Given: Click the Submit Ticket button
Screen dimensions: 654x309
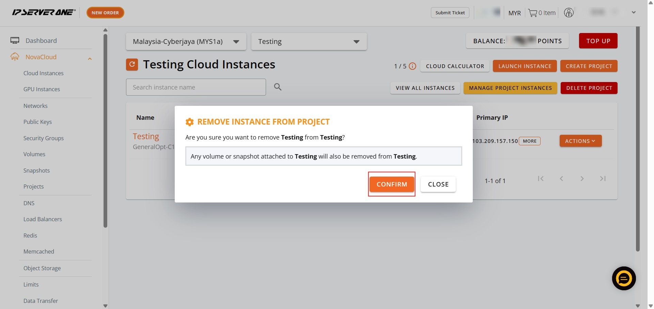Looking at the screenshot, I should click(x=450, y=13).
